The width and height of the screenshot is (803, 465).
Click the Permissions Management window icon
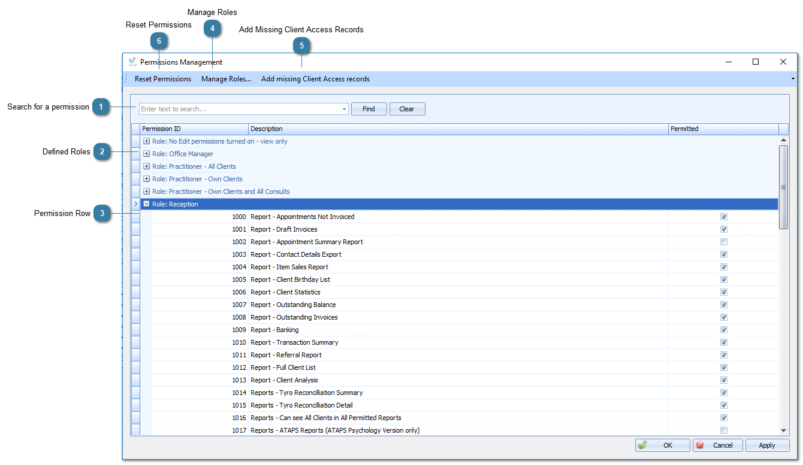[x=132, y=62]
